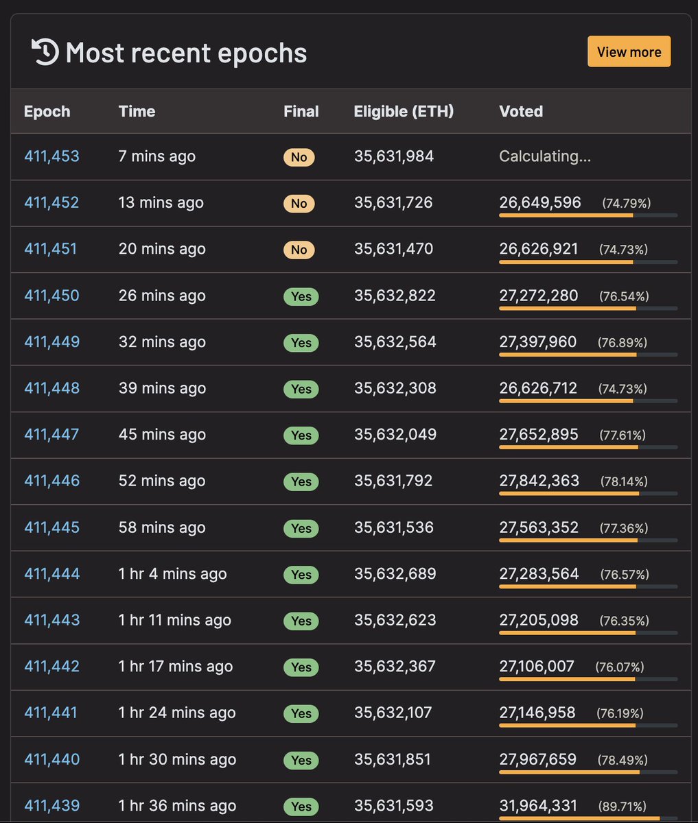This screenshot has height=823, width=698.
Task: Click the '13 mins ago' time cell
Action: click(161, 203)
